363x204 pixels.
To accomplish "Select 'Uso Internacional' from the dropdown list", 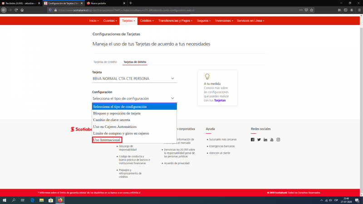I will [107, 140].
